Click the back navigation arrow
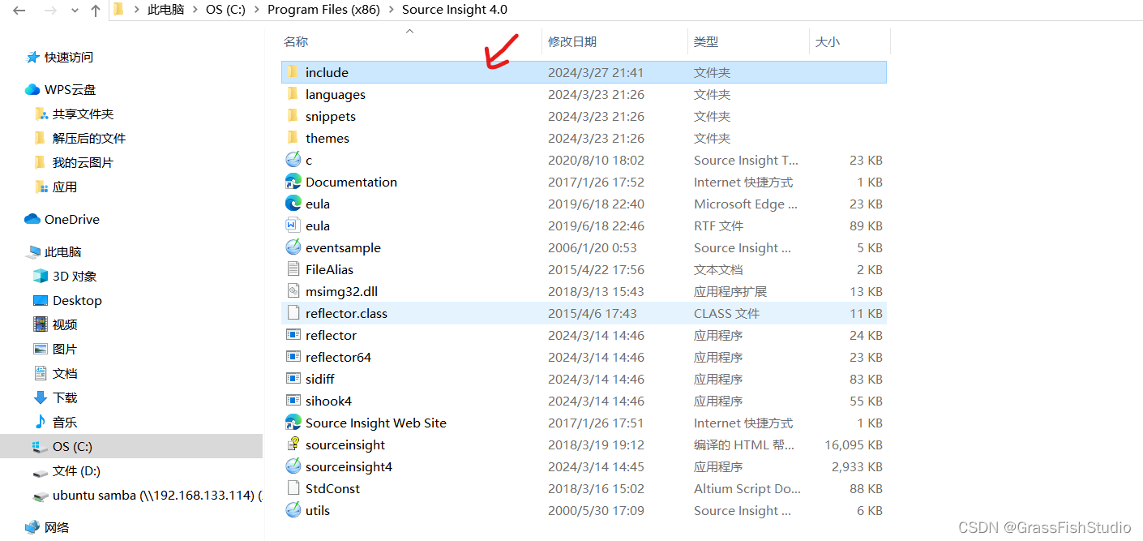1143x541 pixels. tap(19, 11)
